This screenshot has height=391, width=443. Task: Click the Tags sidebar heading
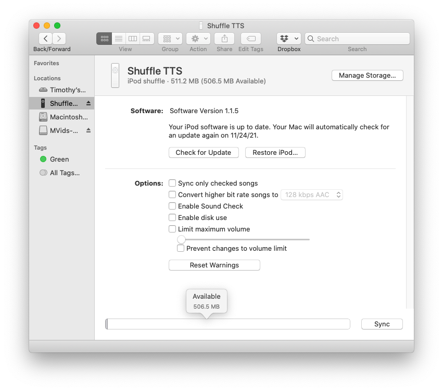tap(40, 148)
